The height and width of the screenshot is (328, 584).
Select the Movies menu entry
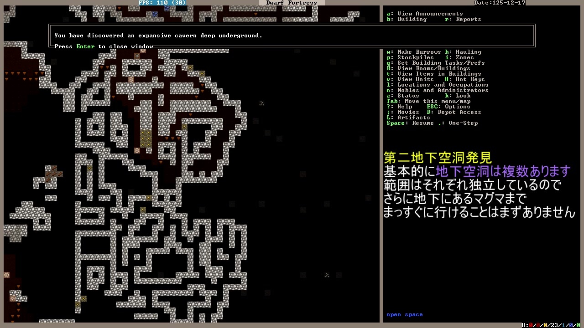[x=403, y=112]
